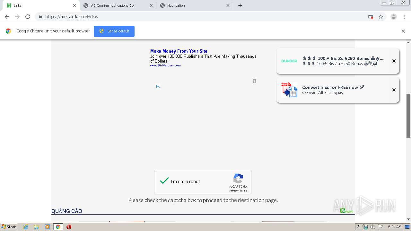Click the reCAPTCHA logo
The width and height of the screenshot is (411, 231).
tap(238, 179)
